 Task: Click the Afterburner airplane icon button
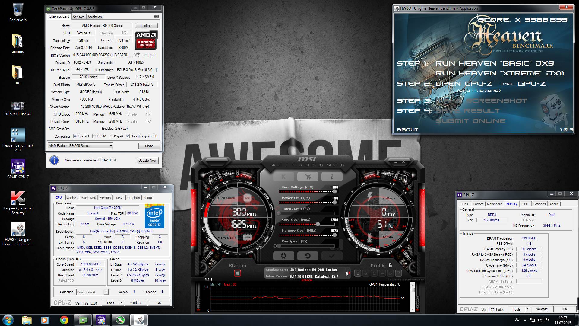(308, 177)
